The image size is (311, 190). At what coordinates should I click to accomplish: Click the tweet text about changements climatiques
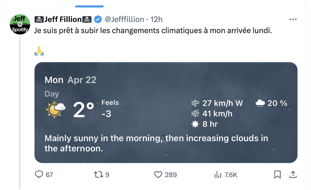pyautogui.click(x=153, y=31)
